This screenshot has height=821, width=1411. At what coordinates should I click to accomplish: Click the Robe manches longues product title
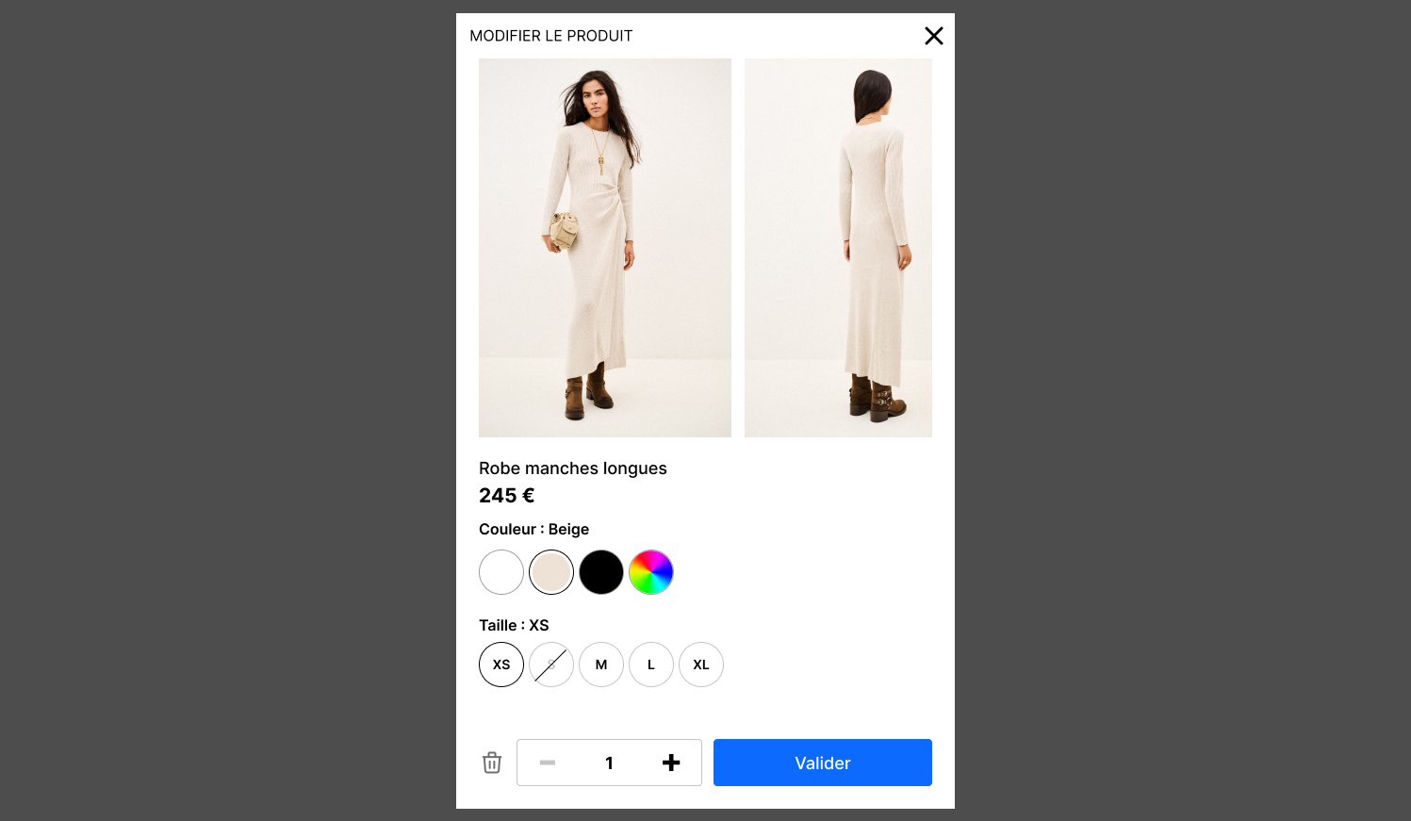(x=573, y=468)
